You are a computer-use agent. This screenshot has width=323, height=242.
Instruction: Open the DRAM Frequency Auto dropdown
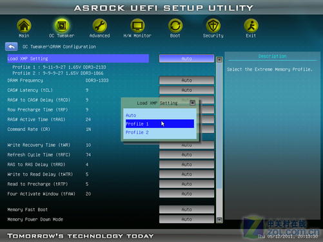[186, 80]
